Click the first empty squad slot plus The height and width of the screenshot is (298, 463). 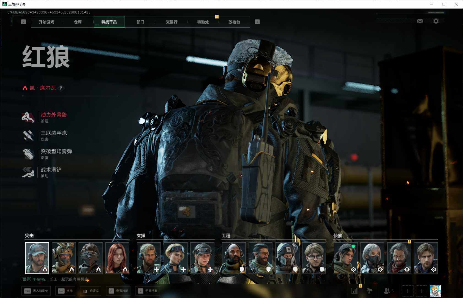(x=408, y=291)
